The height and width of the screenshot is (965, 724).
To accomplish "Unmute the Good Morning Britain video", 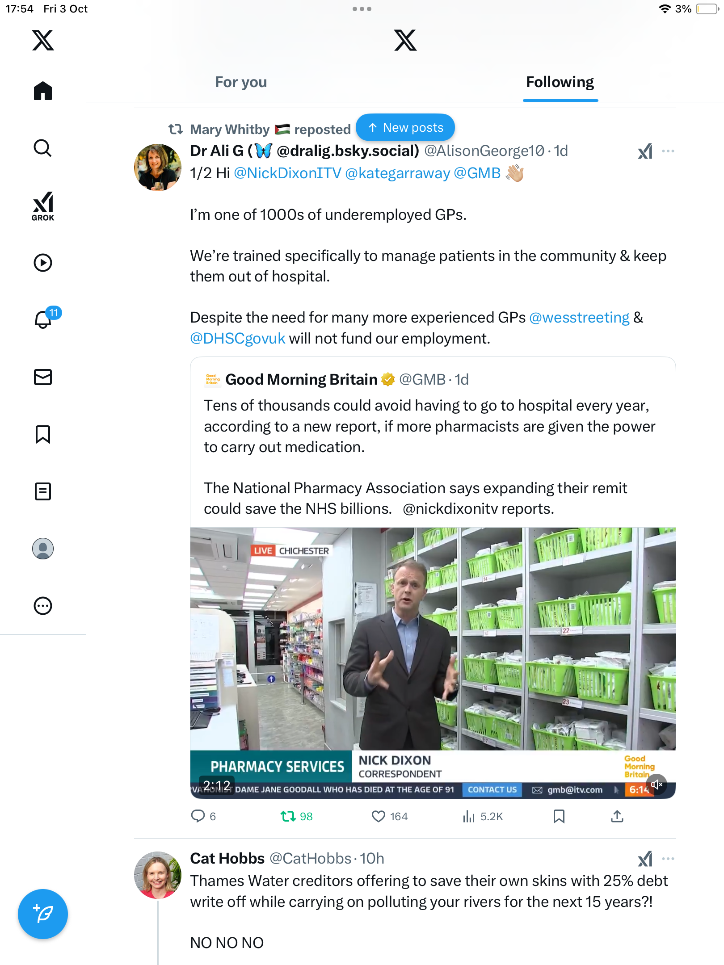I will [656, 785].
